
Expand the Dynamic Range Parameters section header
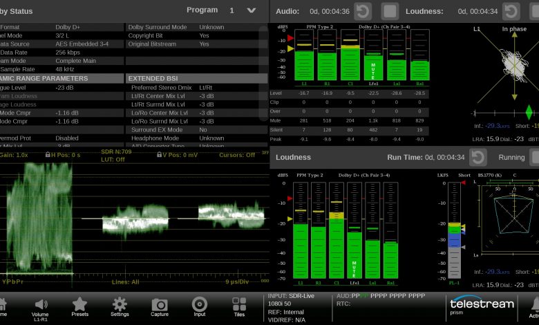click(x=62, y=79)
